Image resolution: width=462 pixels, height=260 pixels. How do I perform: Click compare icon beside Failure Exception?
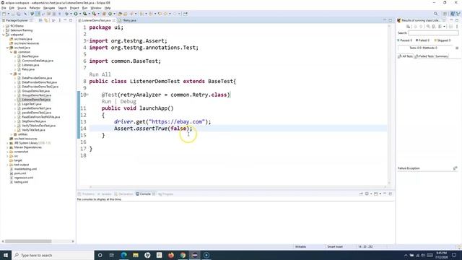point(456,168)
